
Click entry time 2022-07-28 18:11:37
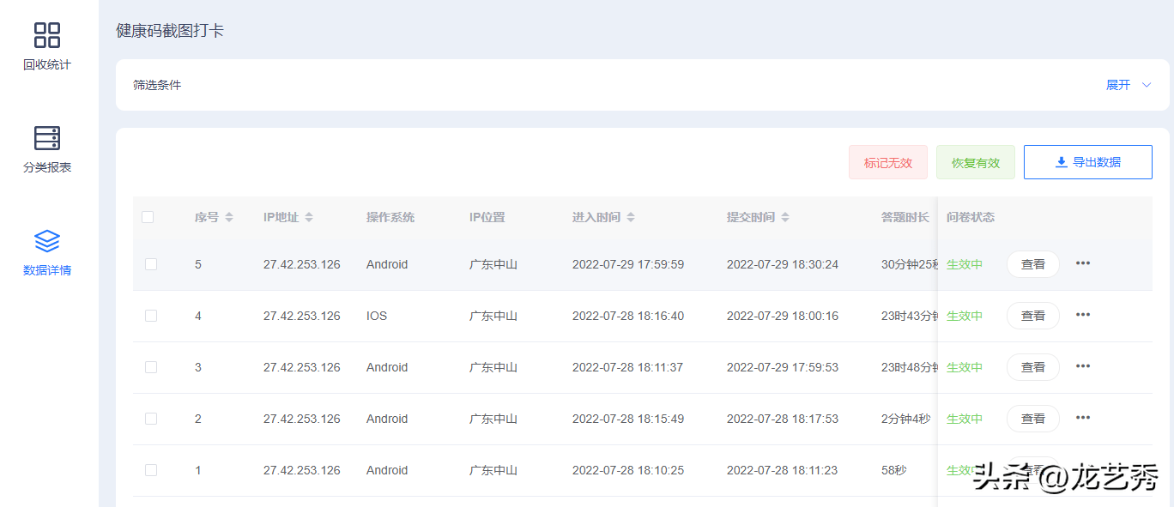coord(628,367)
